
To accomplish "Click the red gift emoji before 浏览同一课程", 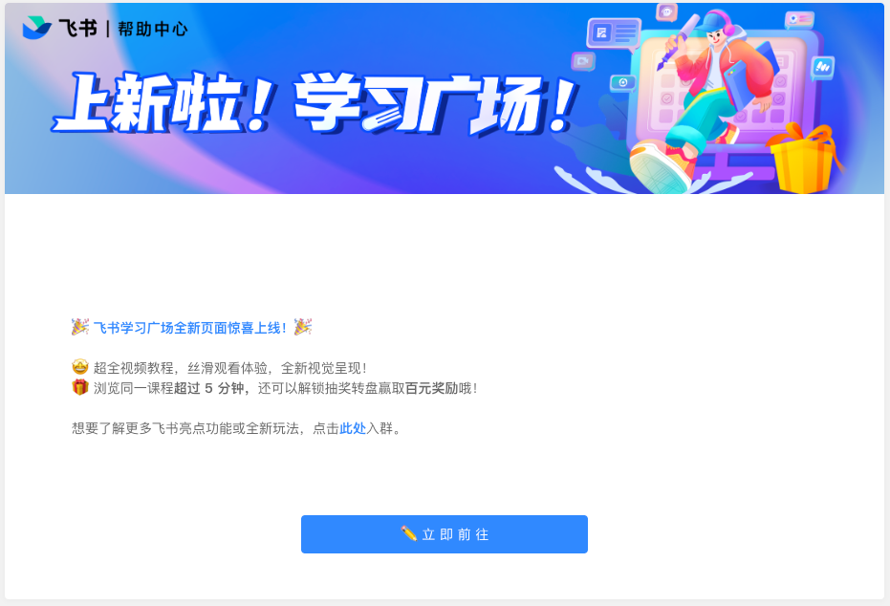I will click(x=80, y=387).
